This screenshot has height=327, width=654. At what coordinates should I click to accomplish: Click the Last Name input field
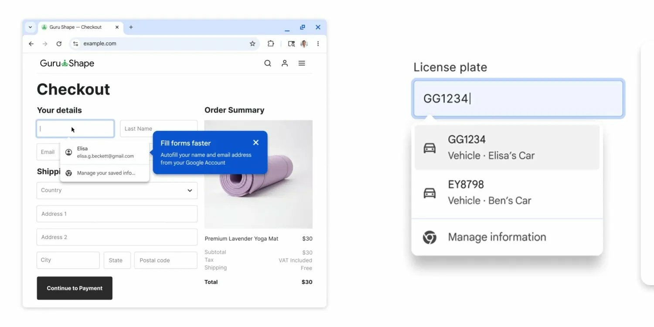pyautogui.click(x=158, y=129)
